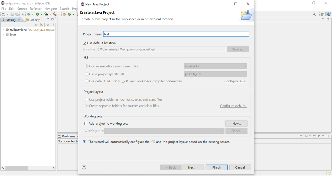Open dropdown arrow next to Run Last Tool
332x176 pixels.
[59, 14]
